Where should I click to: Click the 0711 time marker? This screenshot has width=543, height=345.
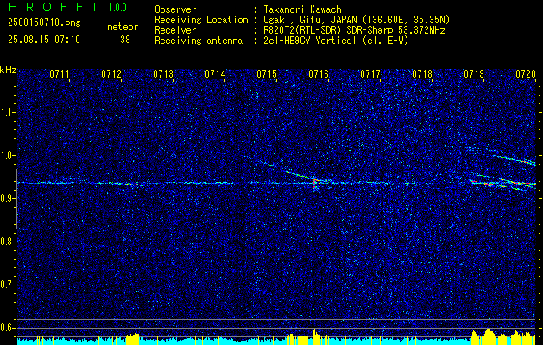[x=60, y=73]
